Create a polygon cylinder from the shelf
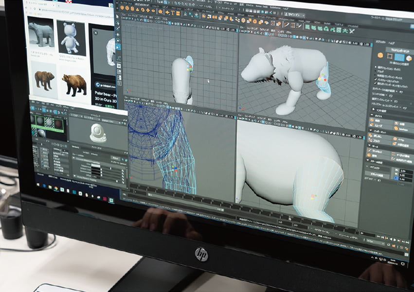 pos(132,9)
